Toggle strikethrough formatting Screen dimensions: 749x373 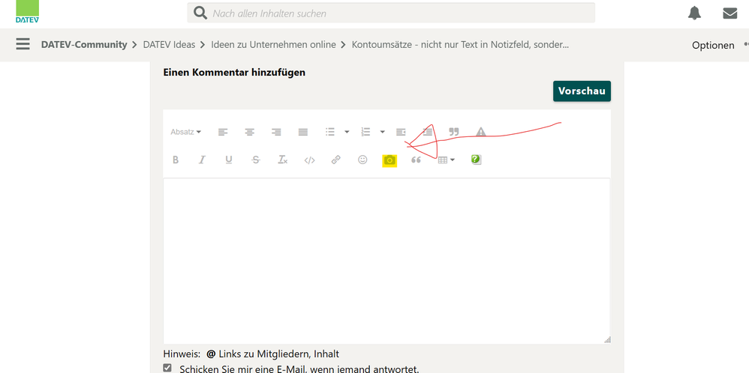coord(256,160)
